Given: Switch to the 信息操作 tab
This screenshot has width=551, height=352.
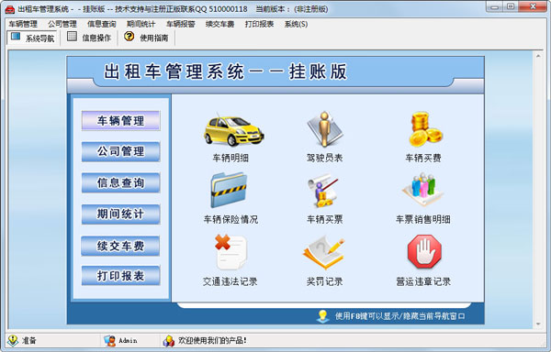Looking at the screenshot, I should [88, 38].
